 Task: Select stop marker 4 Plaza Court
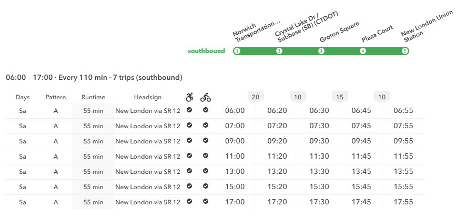362,51
